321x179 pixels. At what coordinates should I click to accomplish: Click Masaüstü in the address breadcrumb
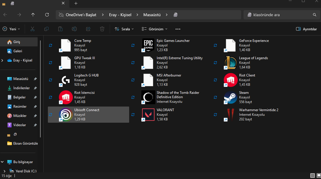152,15
